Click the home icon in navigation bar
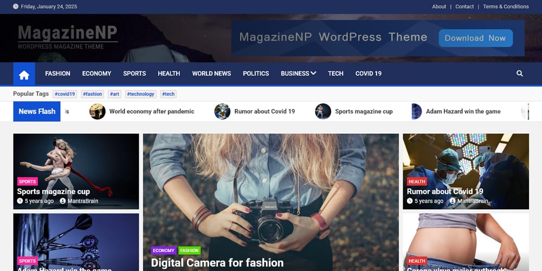The width and height of the screenshot is (542, 271). [24, 74]
